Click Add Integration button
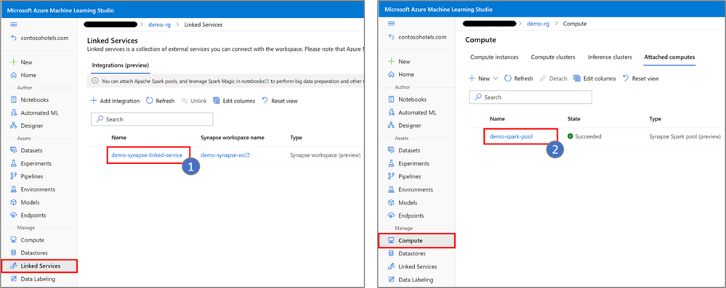The image size is (726, 288). (x=115, y=101)
